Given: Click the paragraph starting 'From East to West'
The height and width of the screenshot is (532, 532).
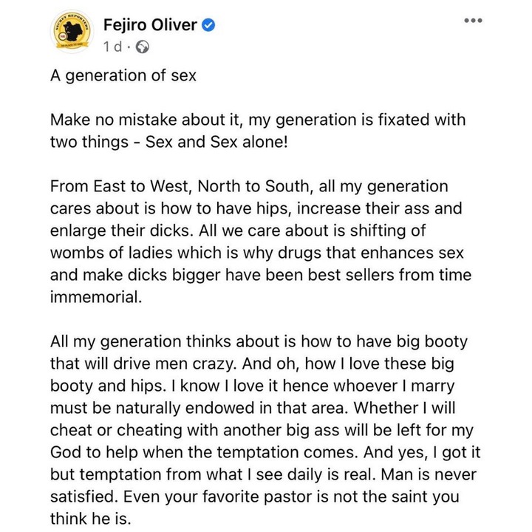Looking at the screenshot, I should coord(261,242).
